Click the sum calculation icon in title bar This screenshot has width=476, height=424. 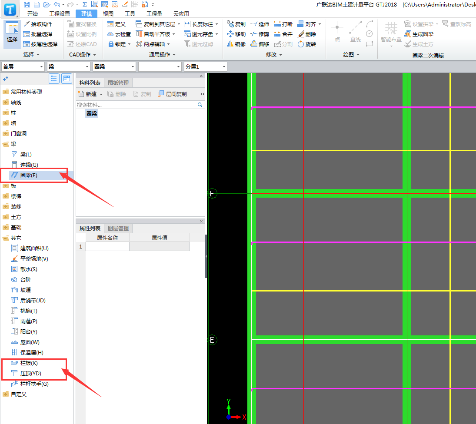tap(85, 4)
